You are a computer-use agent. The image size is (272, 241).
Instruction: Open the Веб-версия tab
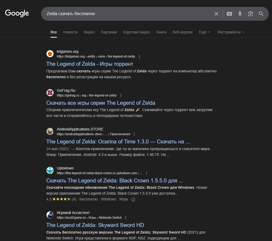(x=183, y=32)
